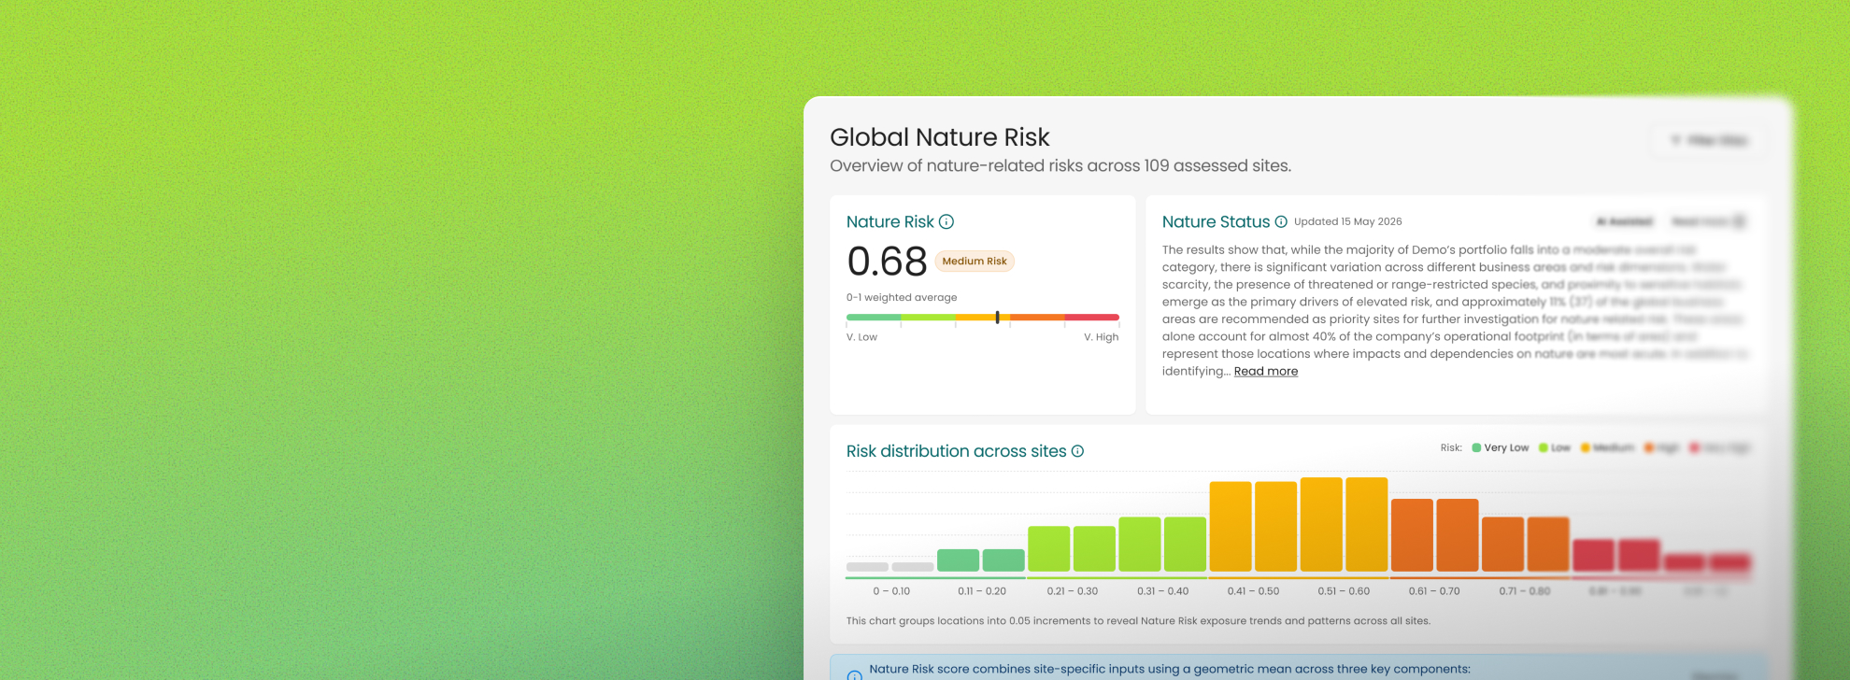Toggle the Low legend item
The width and height of the screenshot is (1850, 680).
[x=1555, y=447]
